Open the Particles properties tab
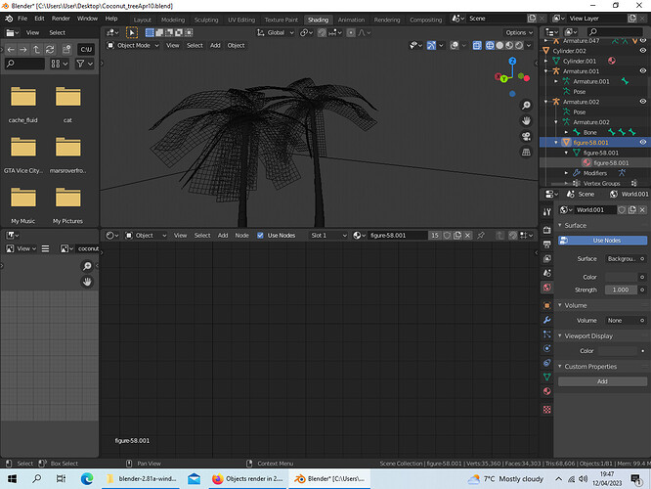Screen dimensions: 651x489 click(546, 334)
